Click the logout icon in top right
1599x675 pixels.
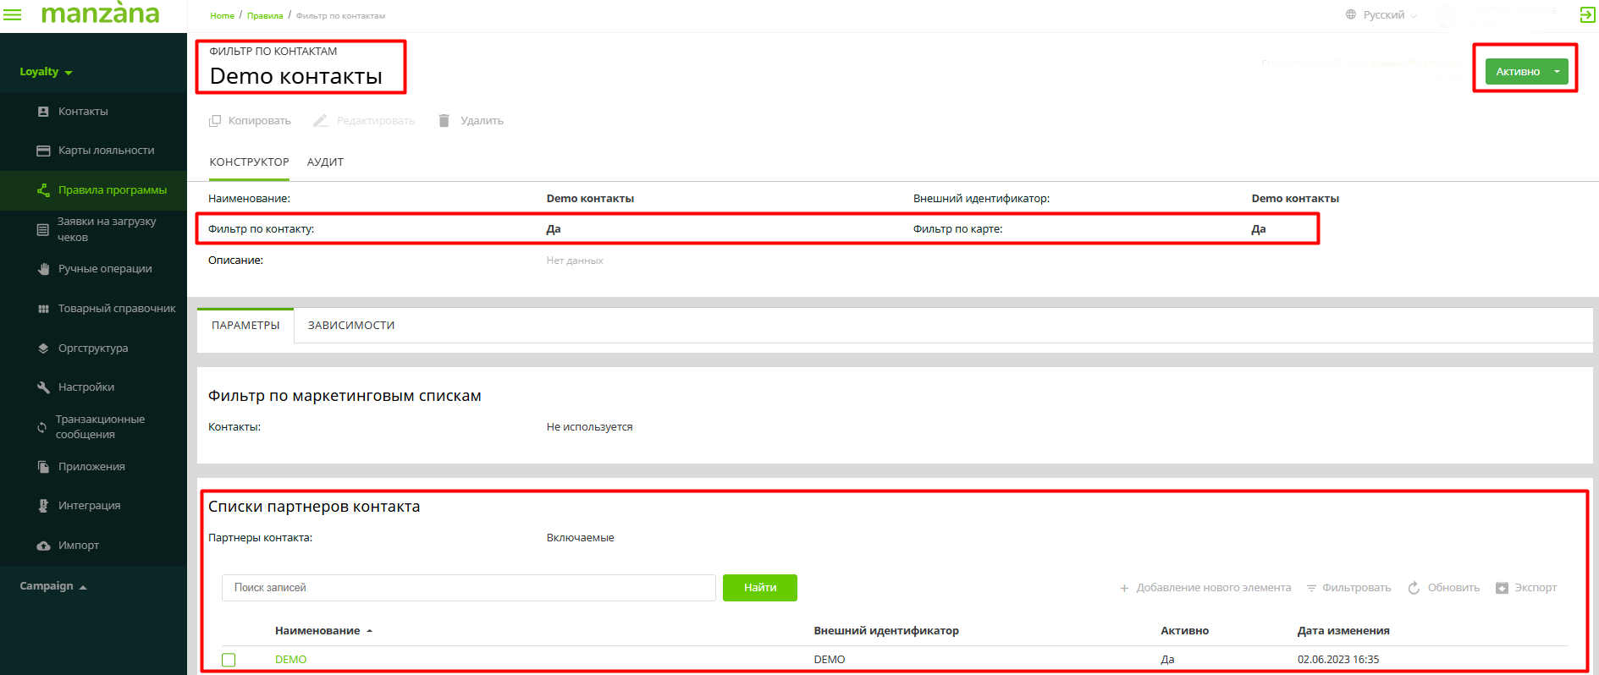[x=1587, y=14]
